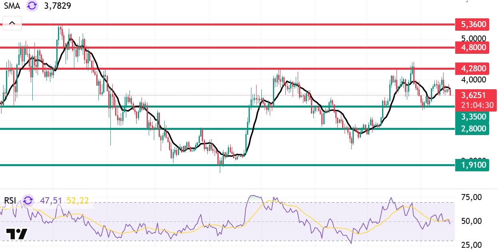Click the RSI value 47,51
The image size is (498, 251).
[x=51, y=200]
